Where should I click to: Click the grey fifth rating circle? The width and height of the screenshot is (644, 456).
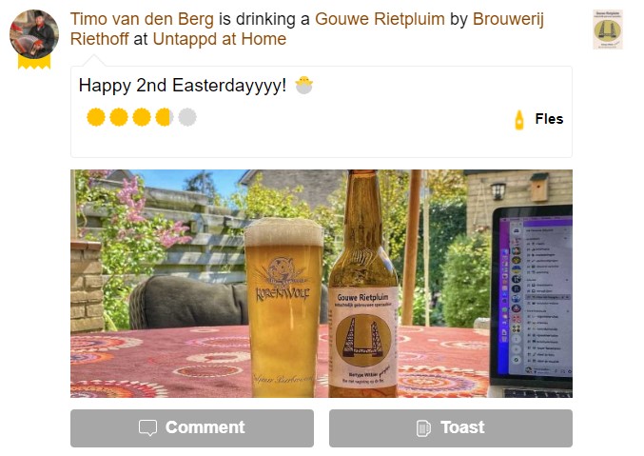pyautogui.click(x=187, y=117)
